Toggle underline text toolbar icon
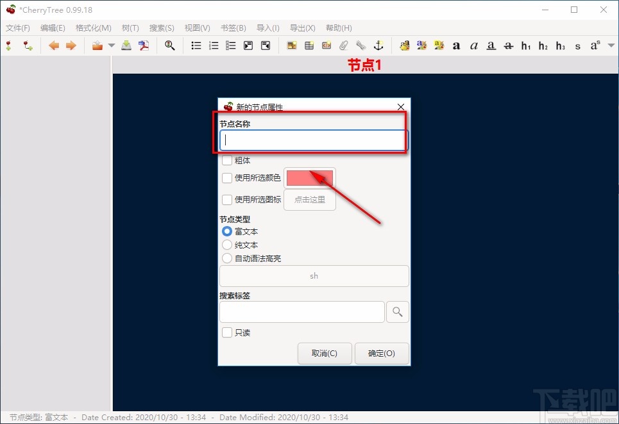 tap(491, 45)
